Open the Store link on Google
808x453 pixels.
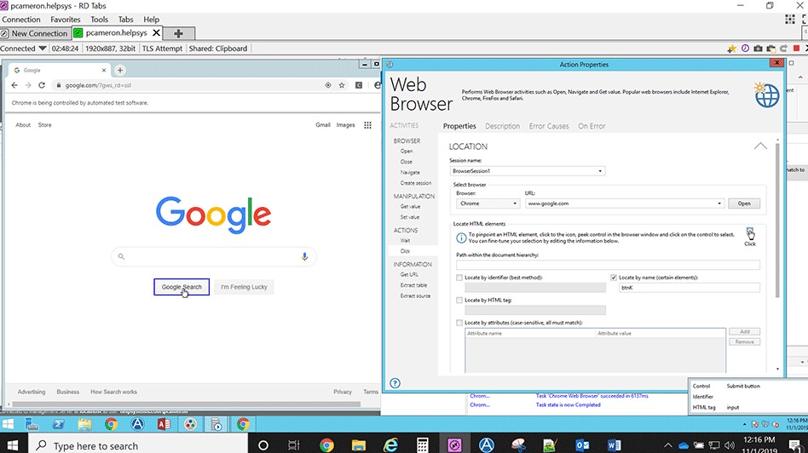[x=45, y=125]
